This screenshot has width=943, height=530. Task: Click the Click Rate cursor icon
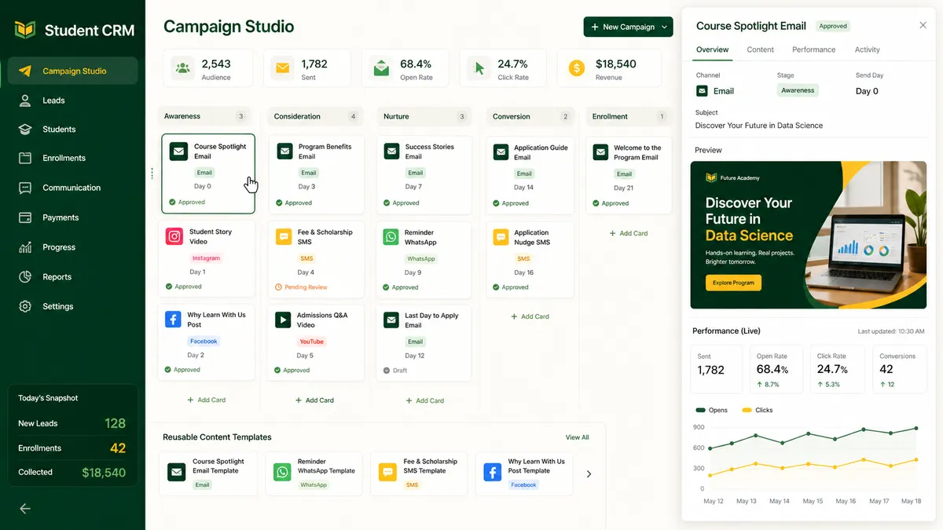(479, 68)
